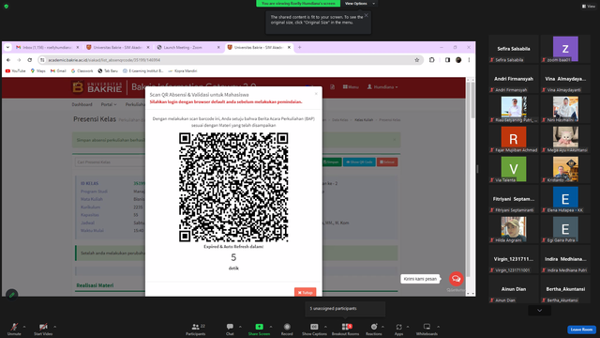
Task: Click the Show Captions icon
Action: coord(314,327)
